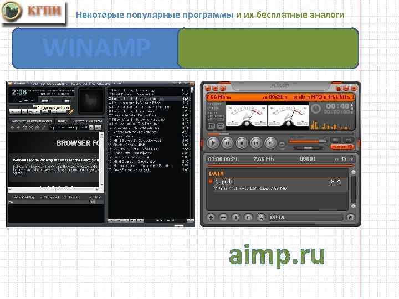Go forward in the Winamp browser

point(18,127)
